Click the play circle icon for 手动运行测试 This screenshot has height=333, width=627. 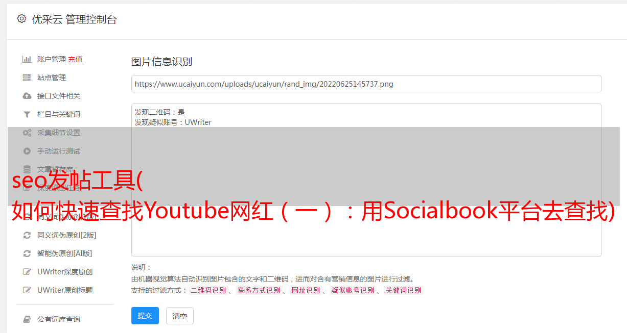coord(27,151)
